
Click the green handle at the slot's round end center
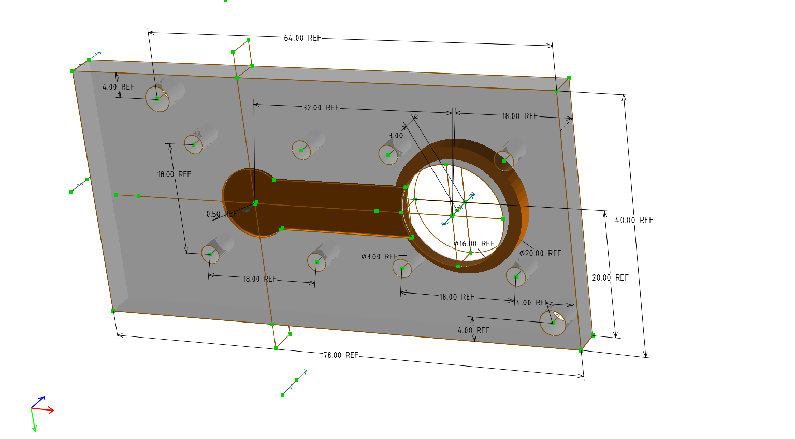(256, 202)
